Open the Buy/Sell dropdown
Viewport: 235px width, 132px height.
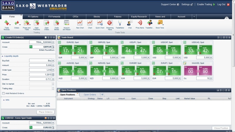pos(53,61)
